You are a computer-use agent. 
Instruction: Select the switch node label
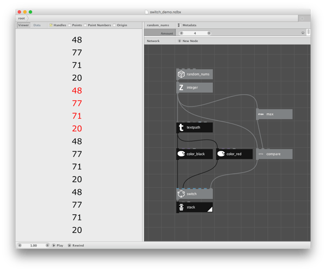point(191,194)
